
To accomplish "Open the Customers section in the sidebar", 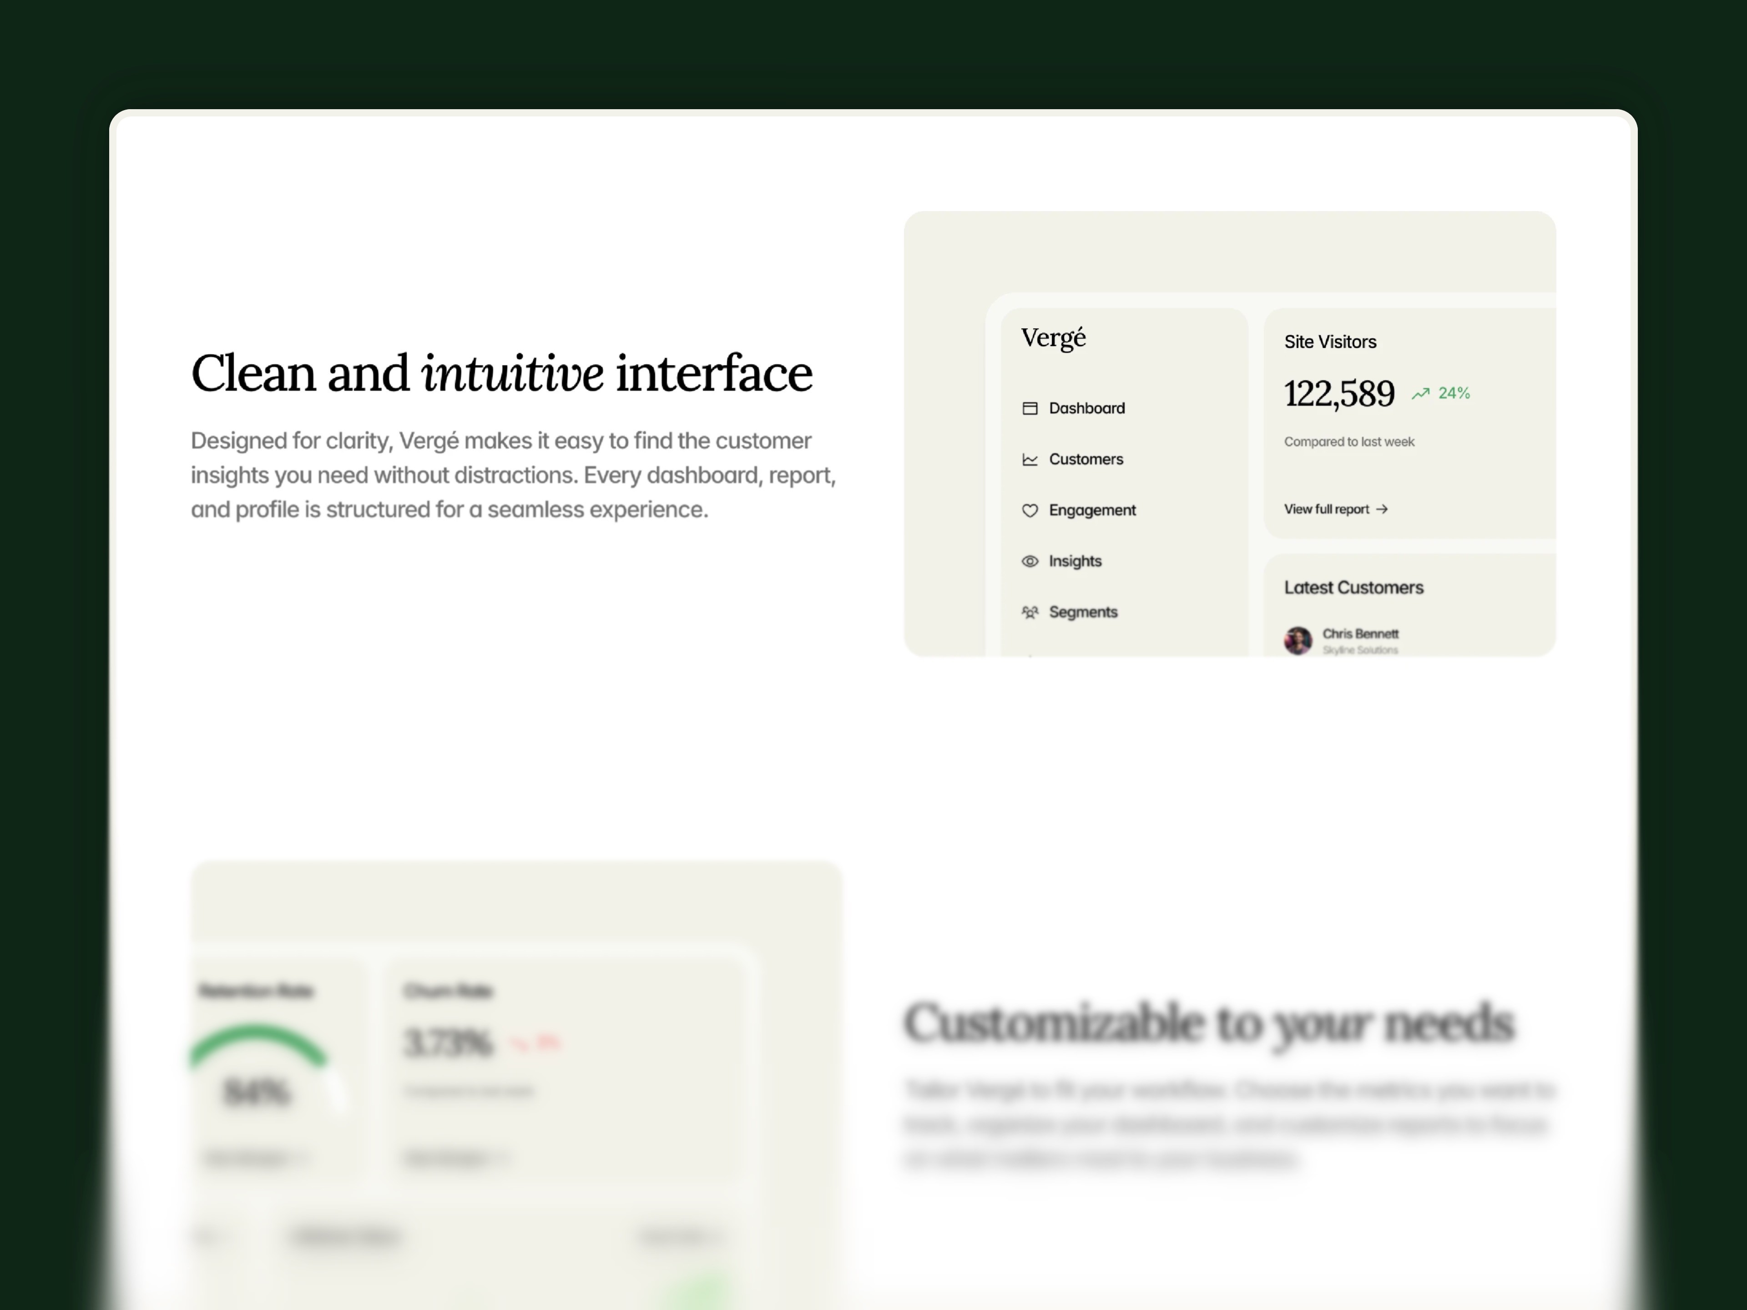I will 1086,459.
